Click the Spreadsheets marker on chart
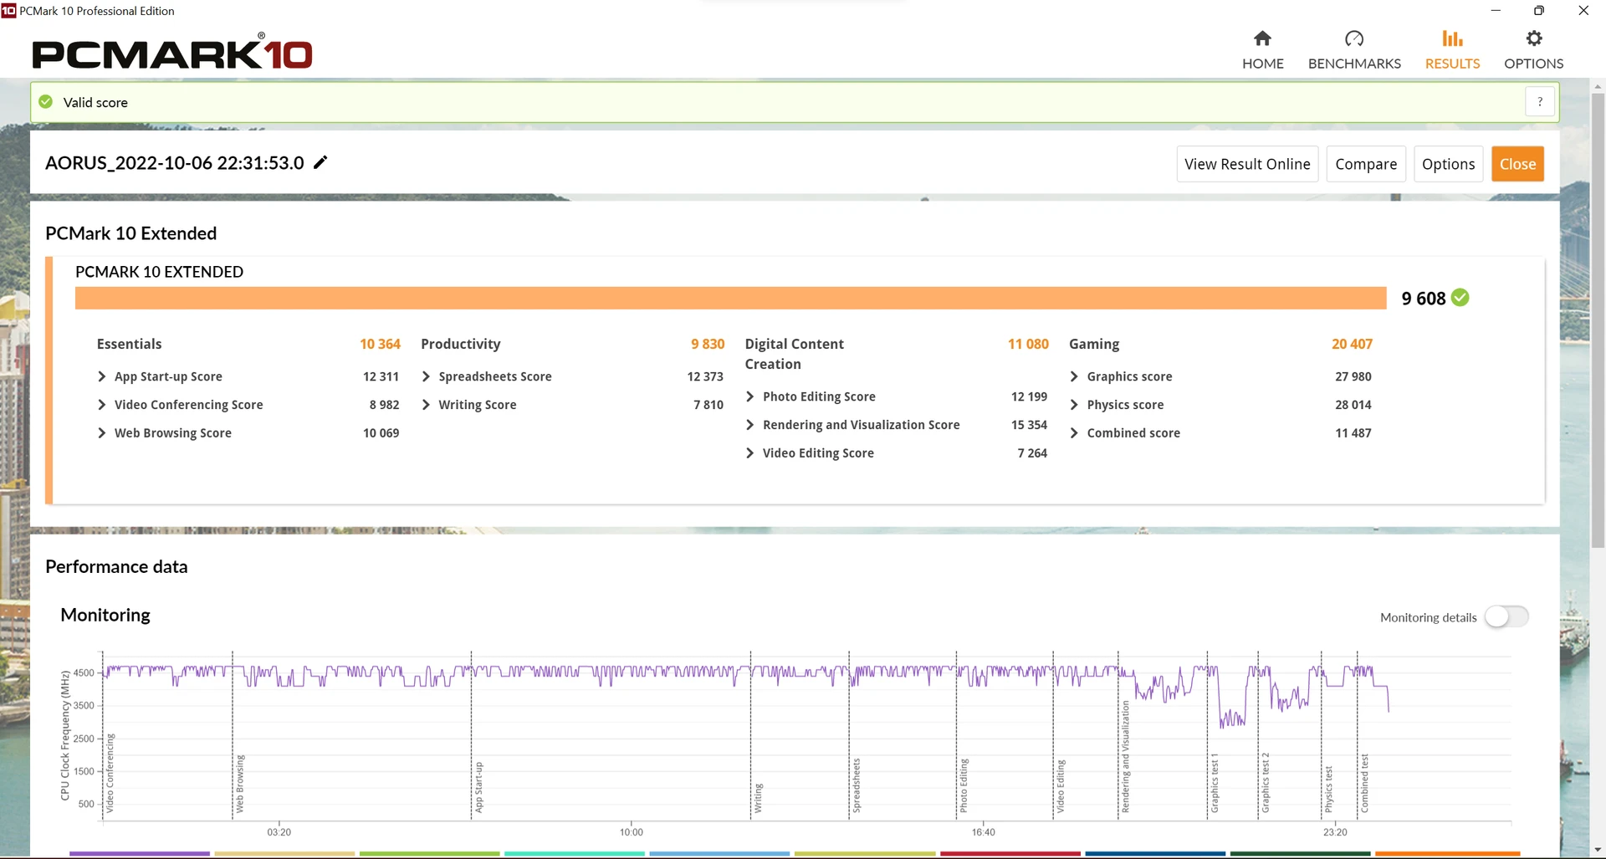1606x859 pixels. click(856, 785)
